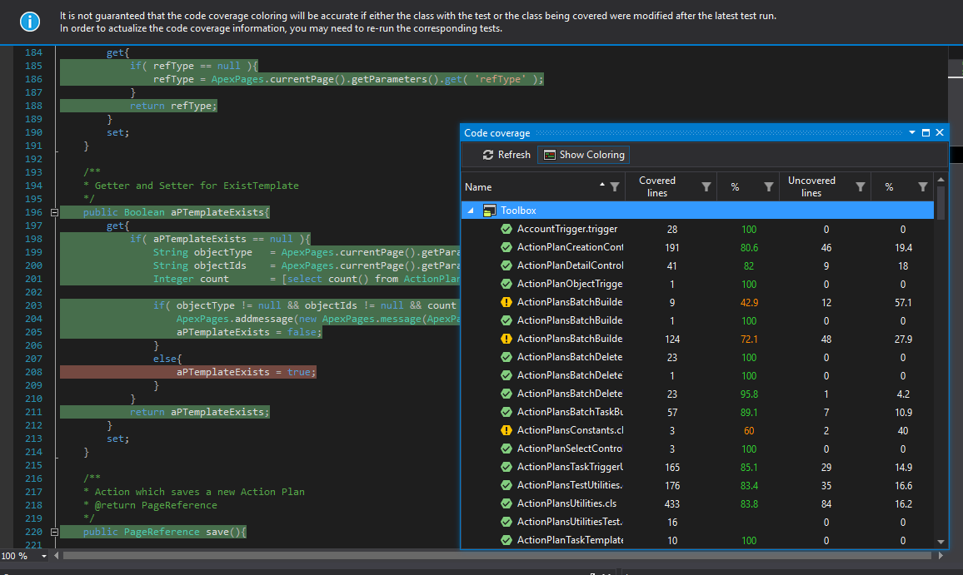Open the Name column filter
Image resolution: width=963 pixels, height=575 pixels.
615,187
